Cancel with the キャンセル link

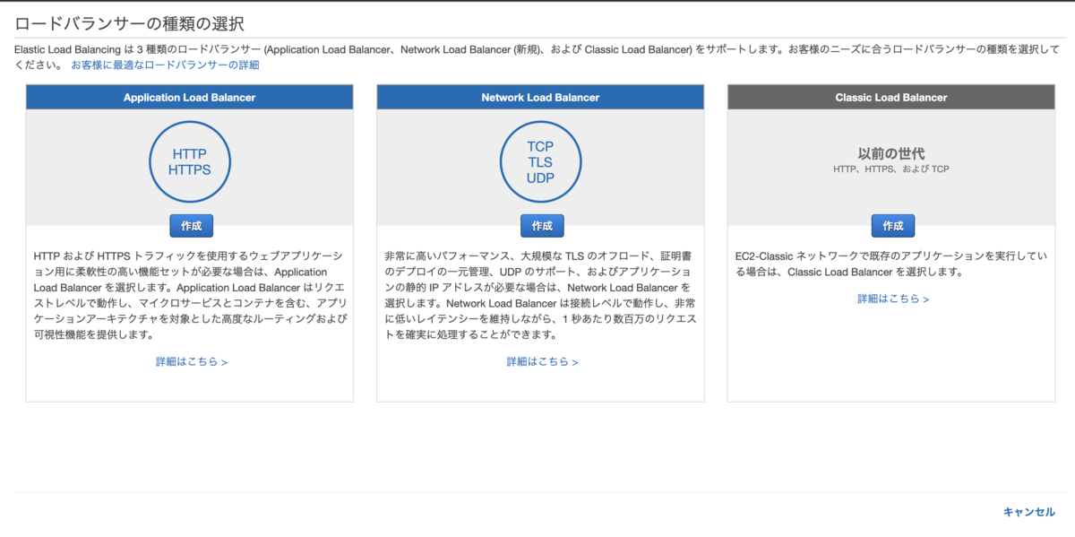[1029, 512]
